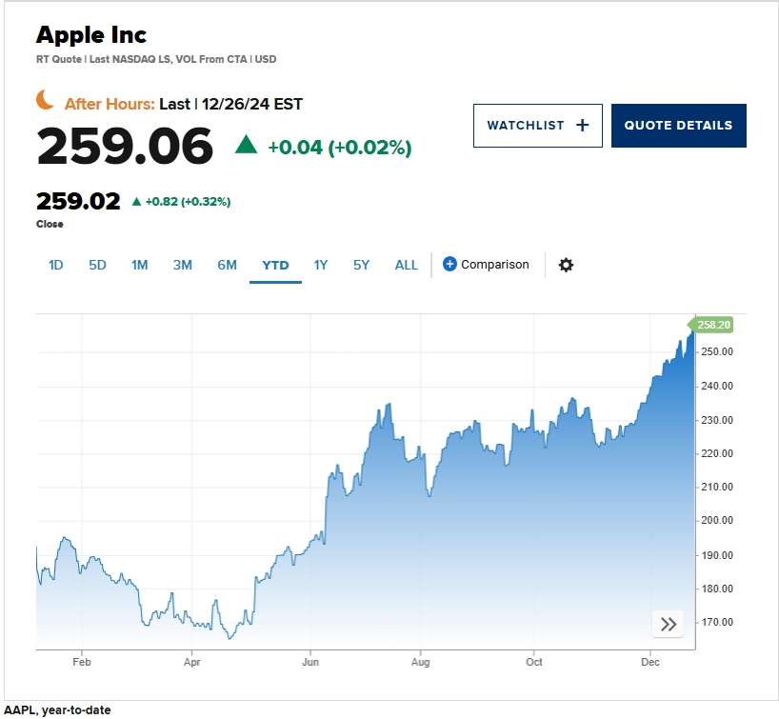The width and height of the screenshot is (779, 719).
Task: Switch to the 3M range
Action: pos(183,265)
